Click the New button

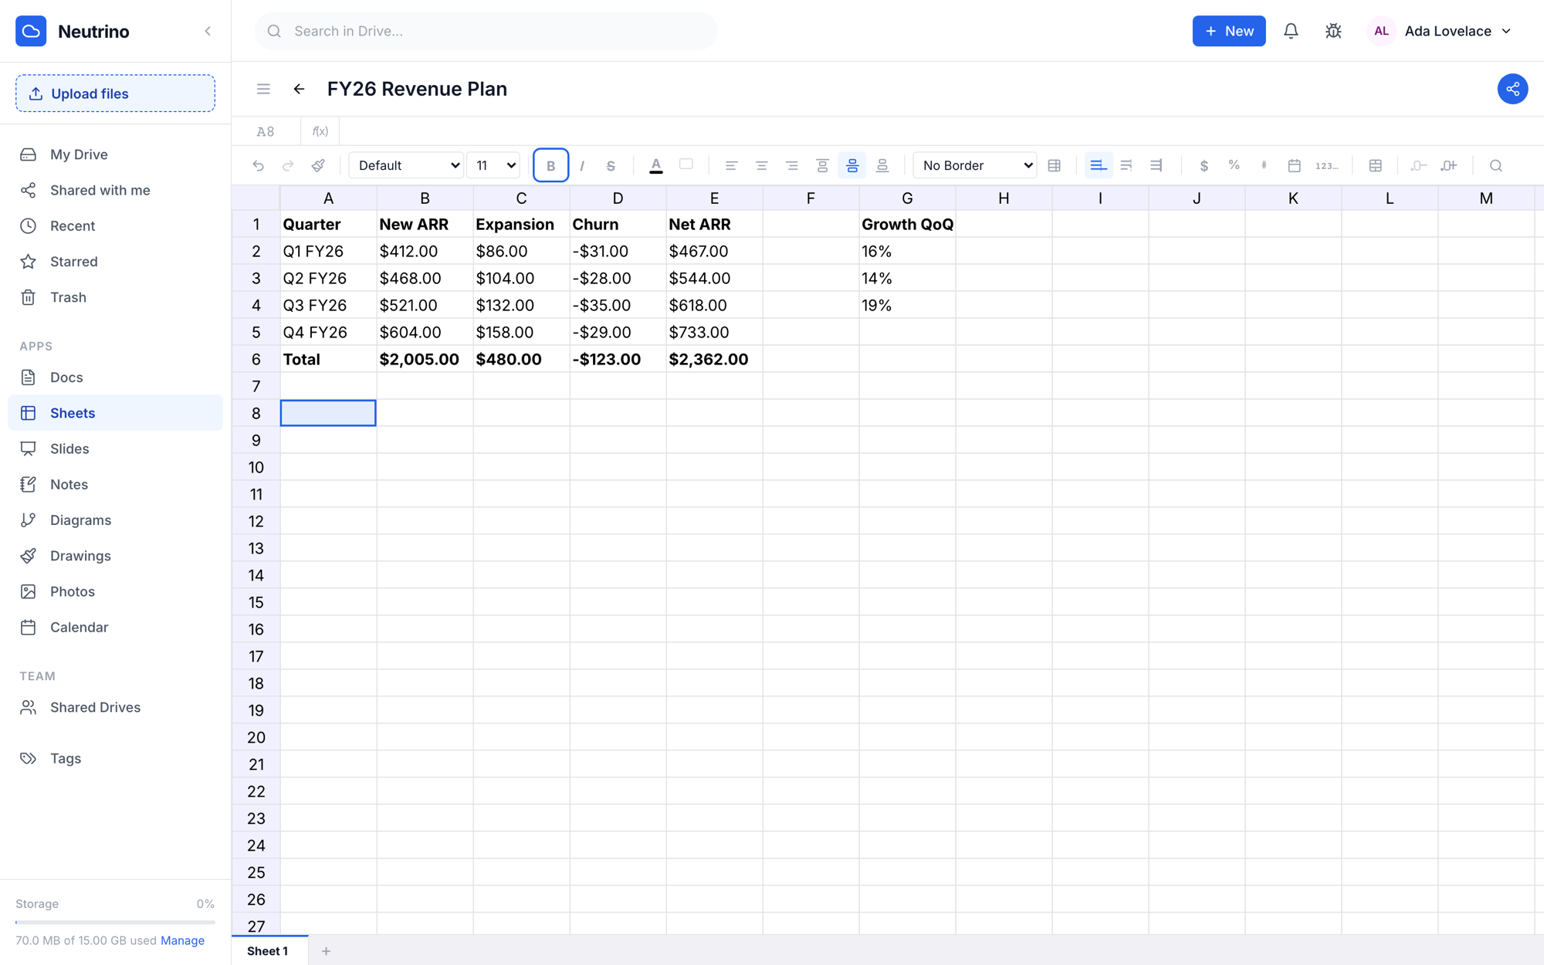(x=1229, y=31)
